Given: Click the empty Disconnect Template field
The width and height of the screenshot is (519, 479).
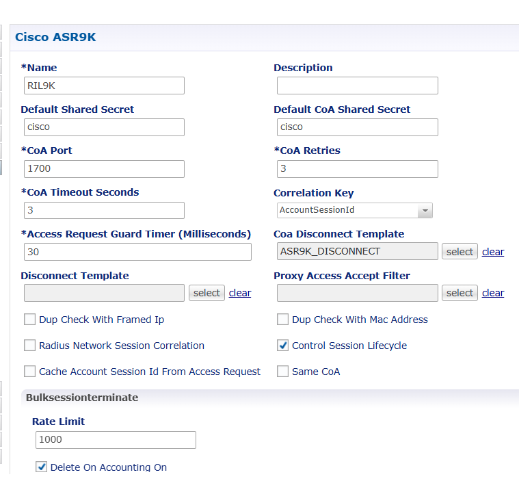Looking at the screenshot, I should pos(104,293).
